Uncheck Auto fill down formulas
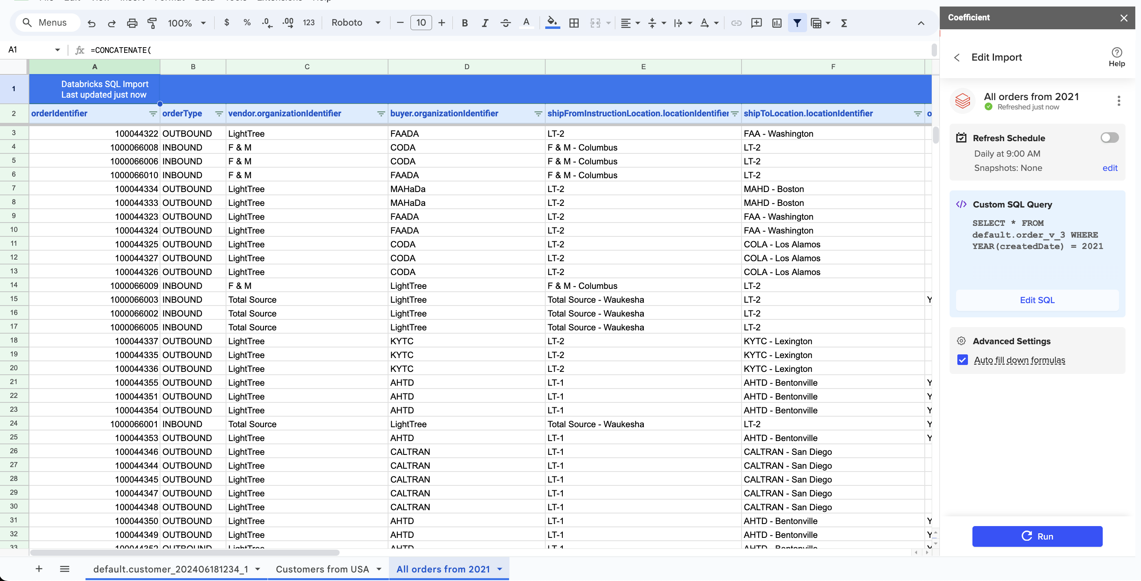 point(963,360)
